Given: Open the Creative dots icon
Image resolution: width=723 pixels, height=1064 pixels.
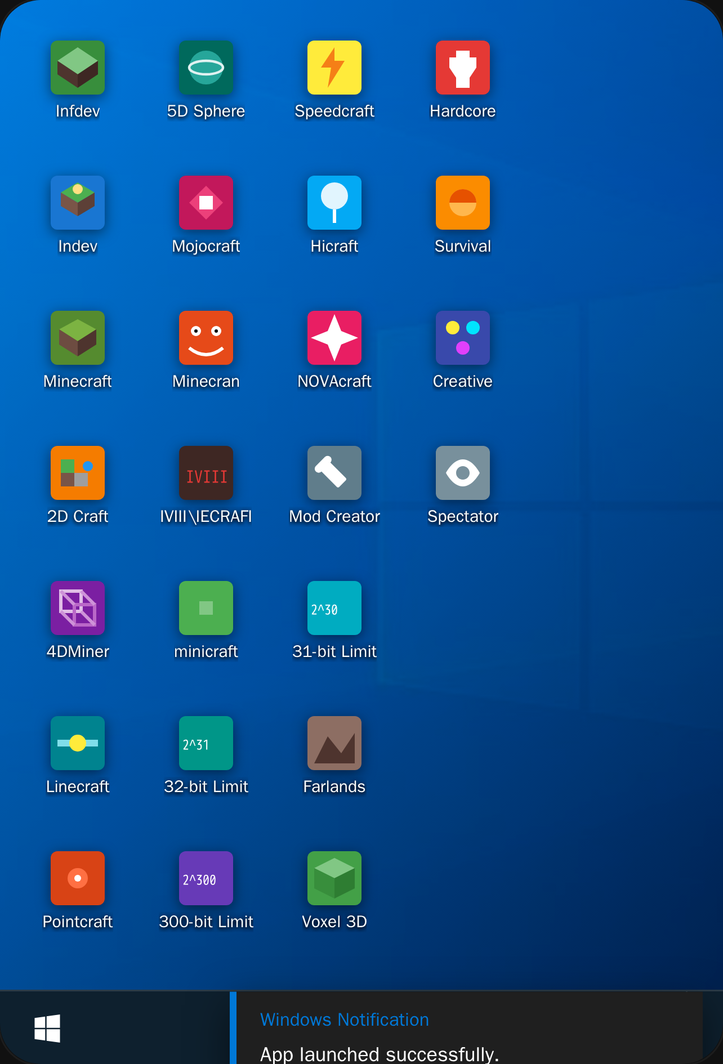Looking at the screenshot, I should (x=463, y=338).
